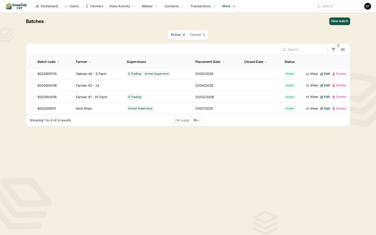Go to Dashboard in the navbar

point(47,6)
